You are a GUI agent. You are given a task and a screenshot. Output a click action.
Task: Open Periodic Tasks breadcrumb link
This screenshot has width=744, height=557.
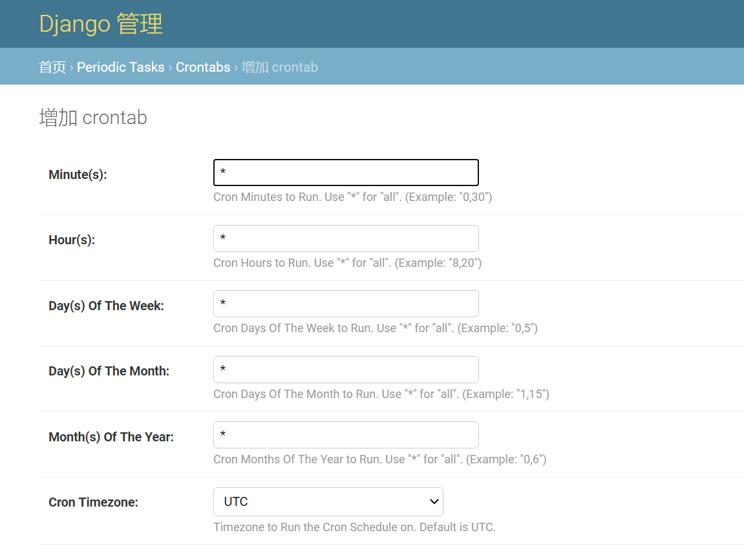tap(120, 67)
